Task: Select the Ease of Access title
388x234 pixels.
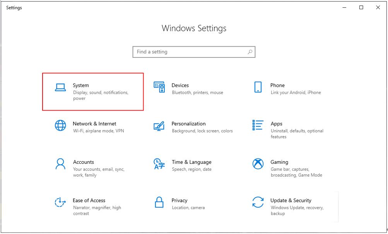Action: click(x=89, y=200)
